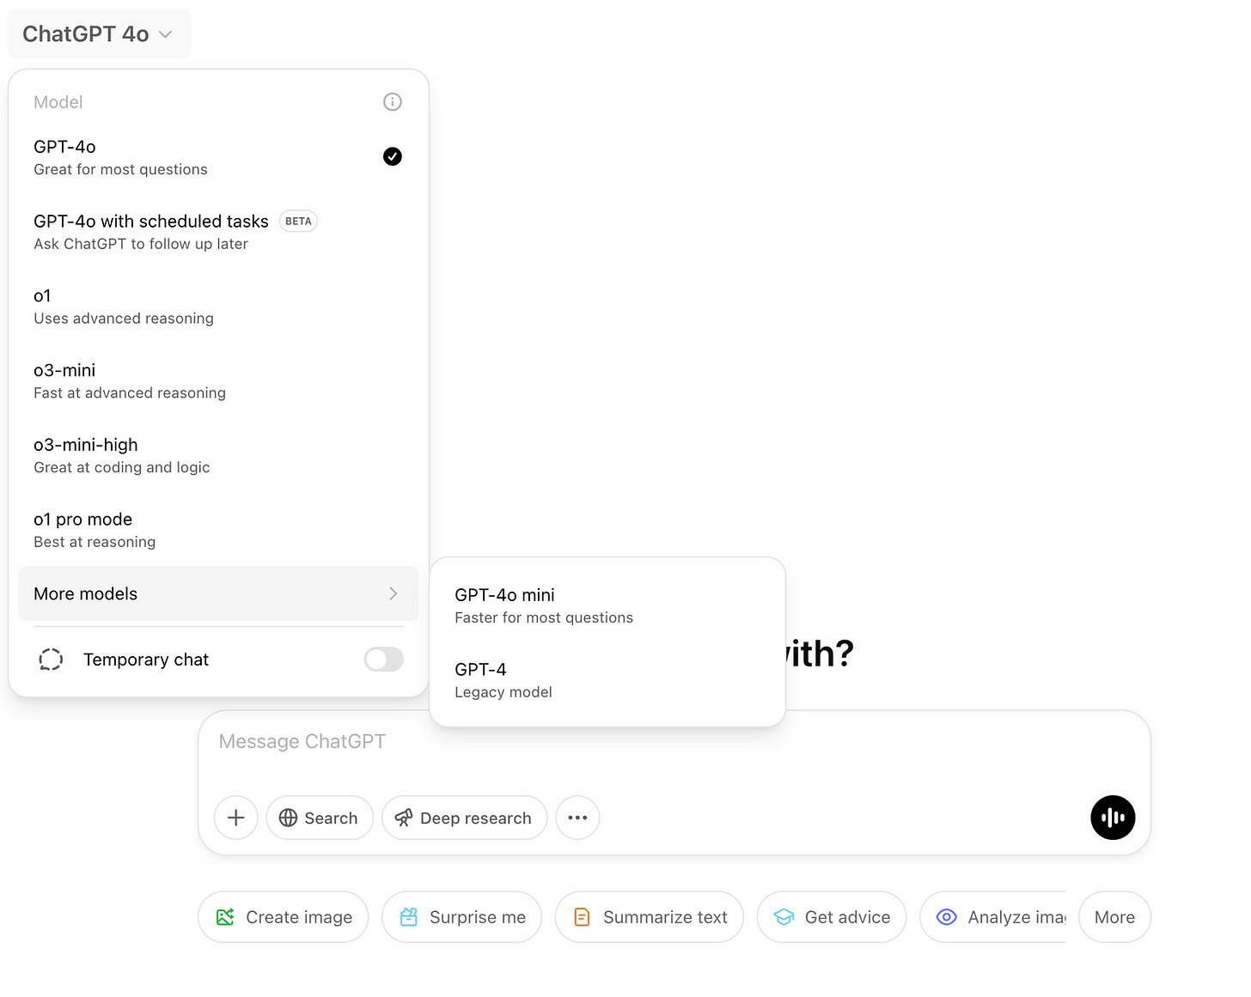This screenshot has height=997, width=1251.
Task: Click the Deep research button
Action: 464,818
